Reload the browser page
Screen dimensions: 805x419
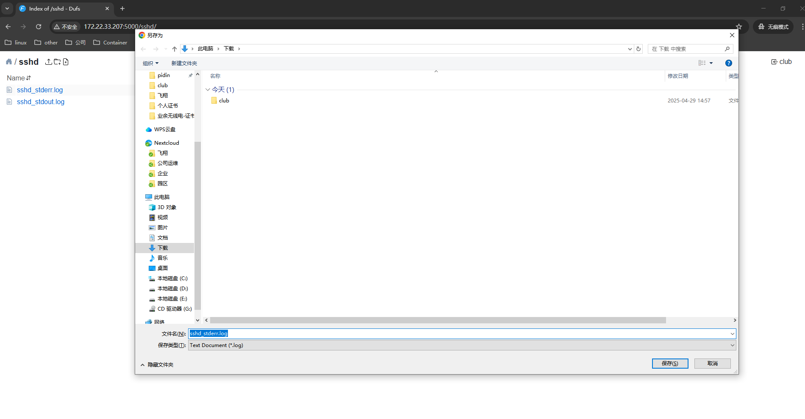(x=39, y=27)
